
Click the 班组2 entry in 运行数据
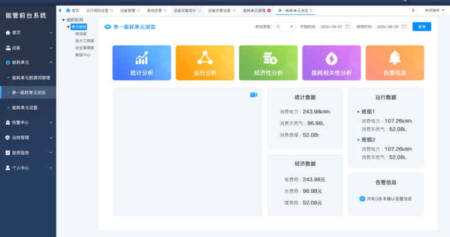coord(368,140)
